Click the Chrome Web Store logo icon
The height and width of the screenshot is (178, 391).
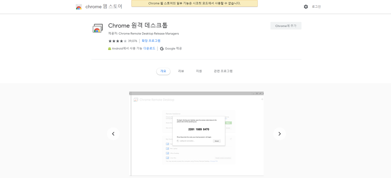click(79, 7)
